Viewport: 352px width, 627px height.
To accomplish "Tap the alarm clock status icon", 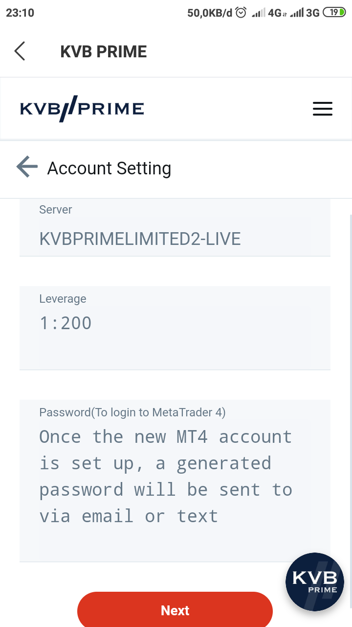I will (241, 13).
